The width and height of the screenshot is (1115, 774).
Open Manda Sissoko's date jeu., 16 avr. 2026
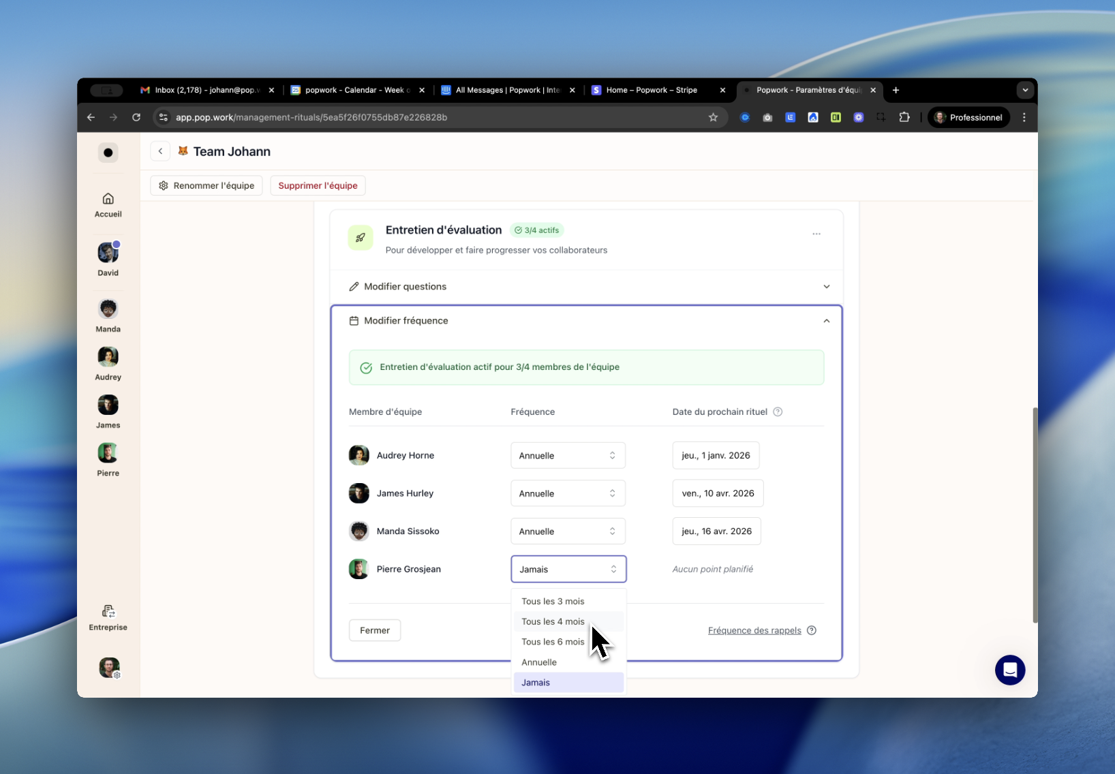pos(716,531)
